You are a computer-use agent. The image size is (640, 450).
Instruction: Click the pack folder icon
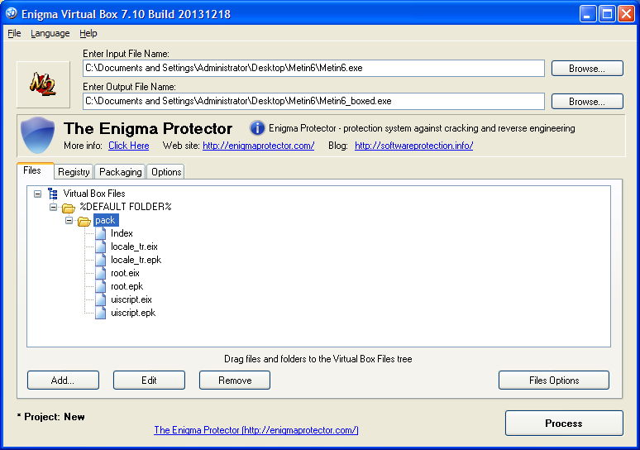click(x=84, y=221)
